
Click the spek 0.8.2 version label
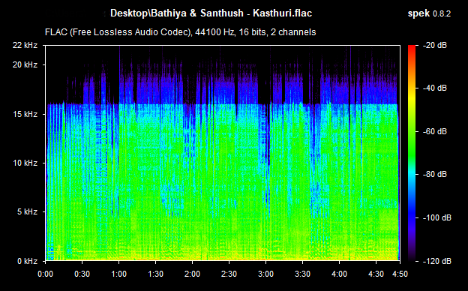(x=429, y=13)
